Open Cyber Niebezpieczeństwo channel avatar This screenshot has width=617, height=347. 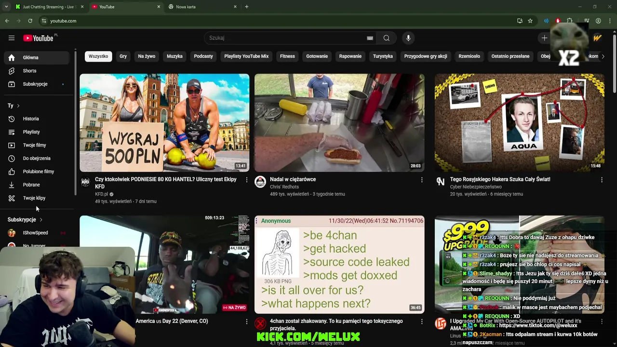441,182
